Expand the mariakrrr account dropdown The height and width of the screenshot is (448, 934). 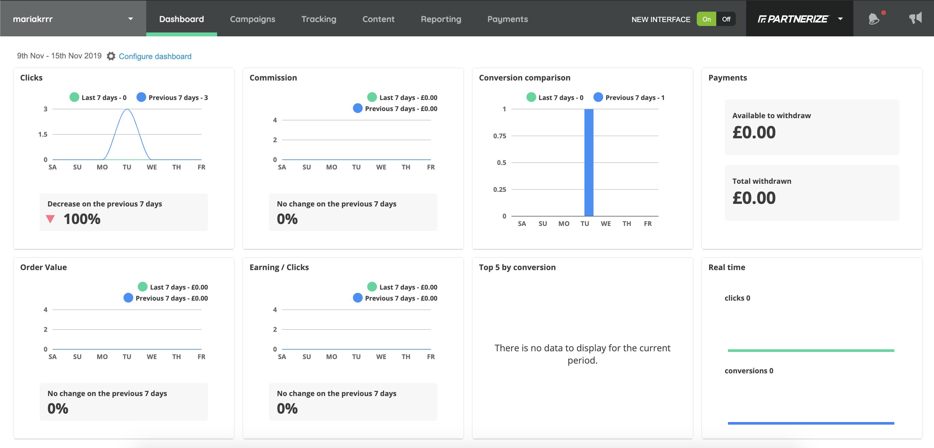tap(131, 19)
